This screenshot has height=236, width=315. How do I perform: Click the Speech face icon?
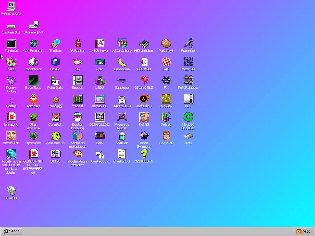coord(78,81)
